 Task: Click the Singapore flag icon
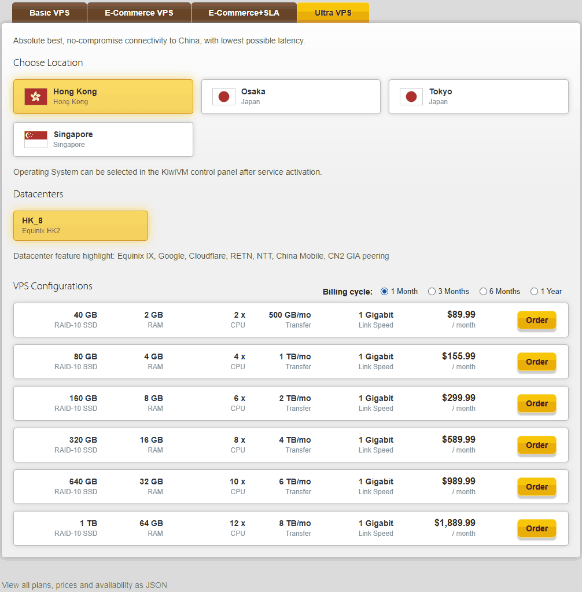click(36, 139)
